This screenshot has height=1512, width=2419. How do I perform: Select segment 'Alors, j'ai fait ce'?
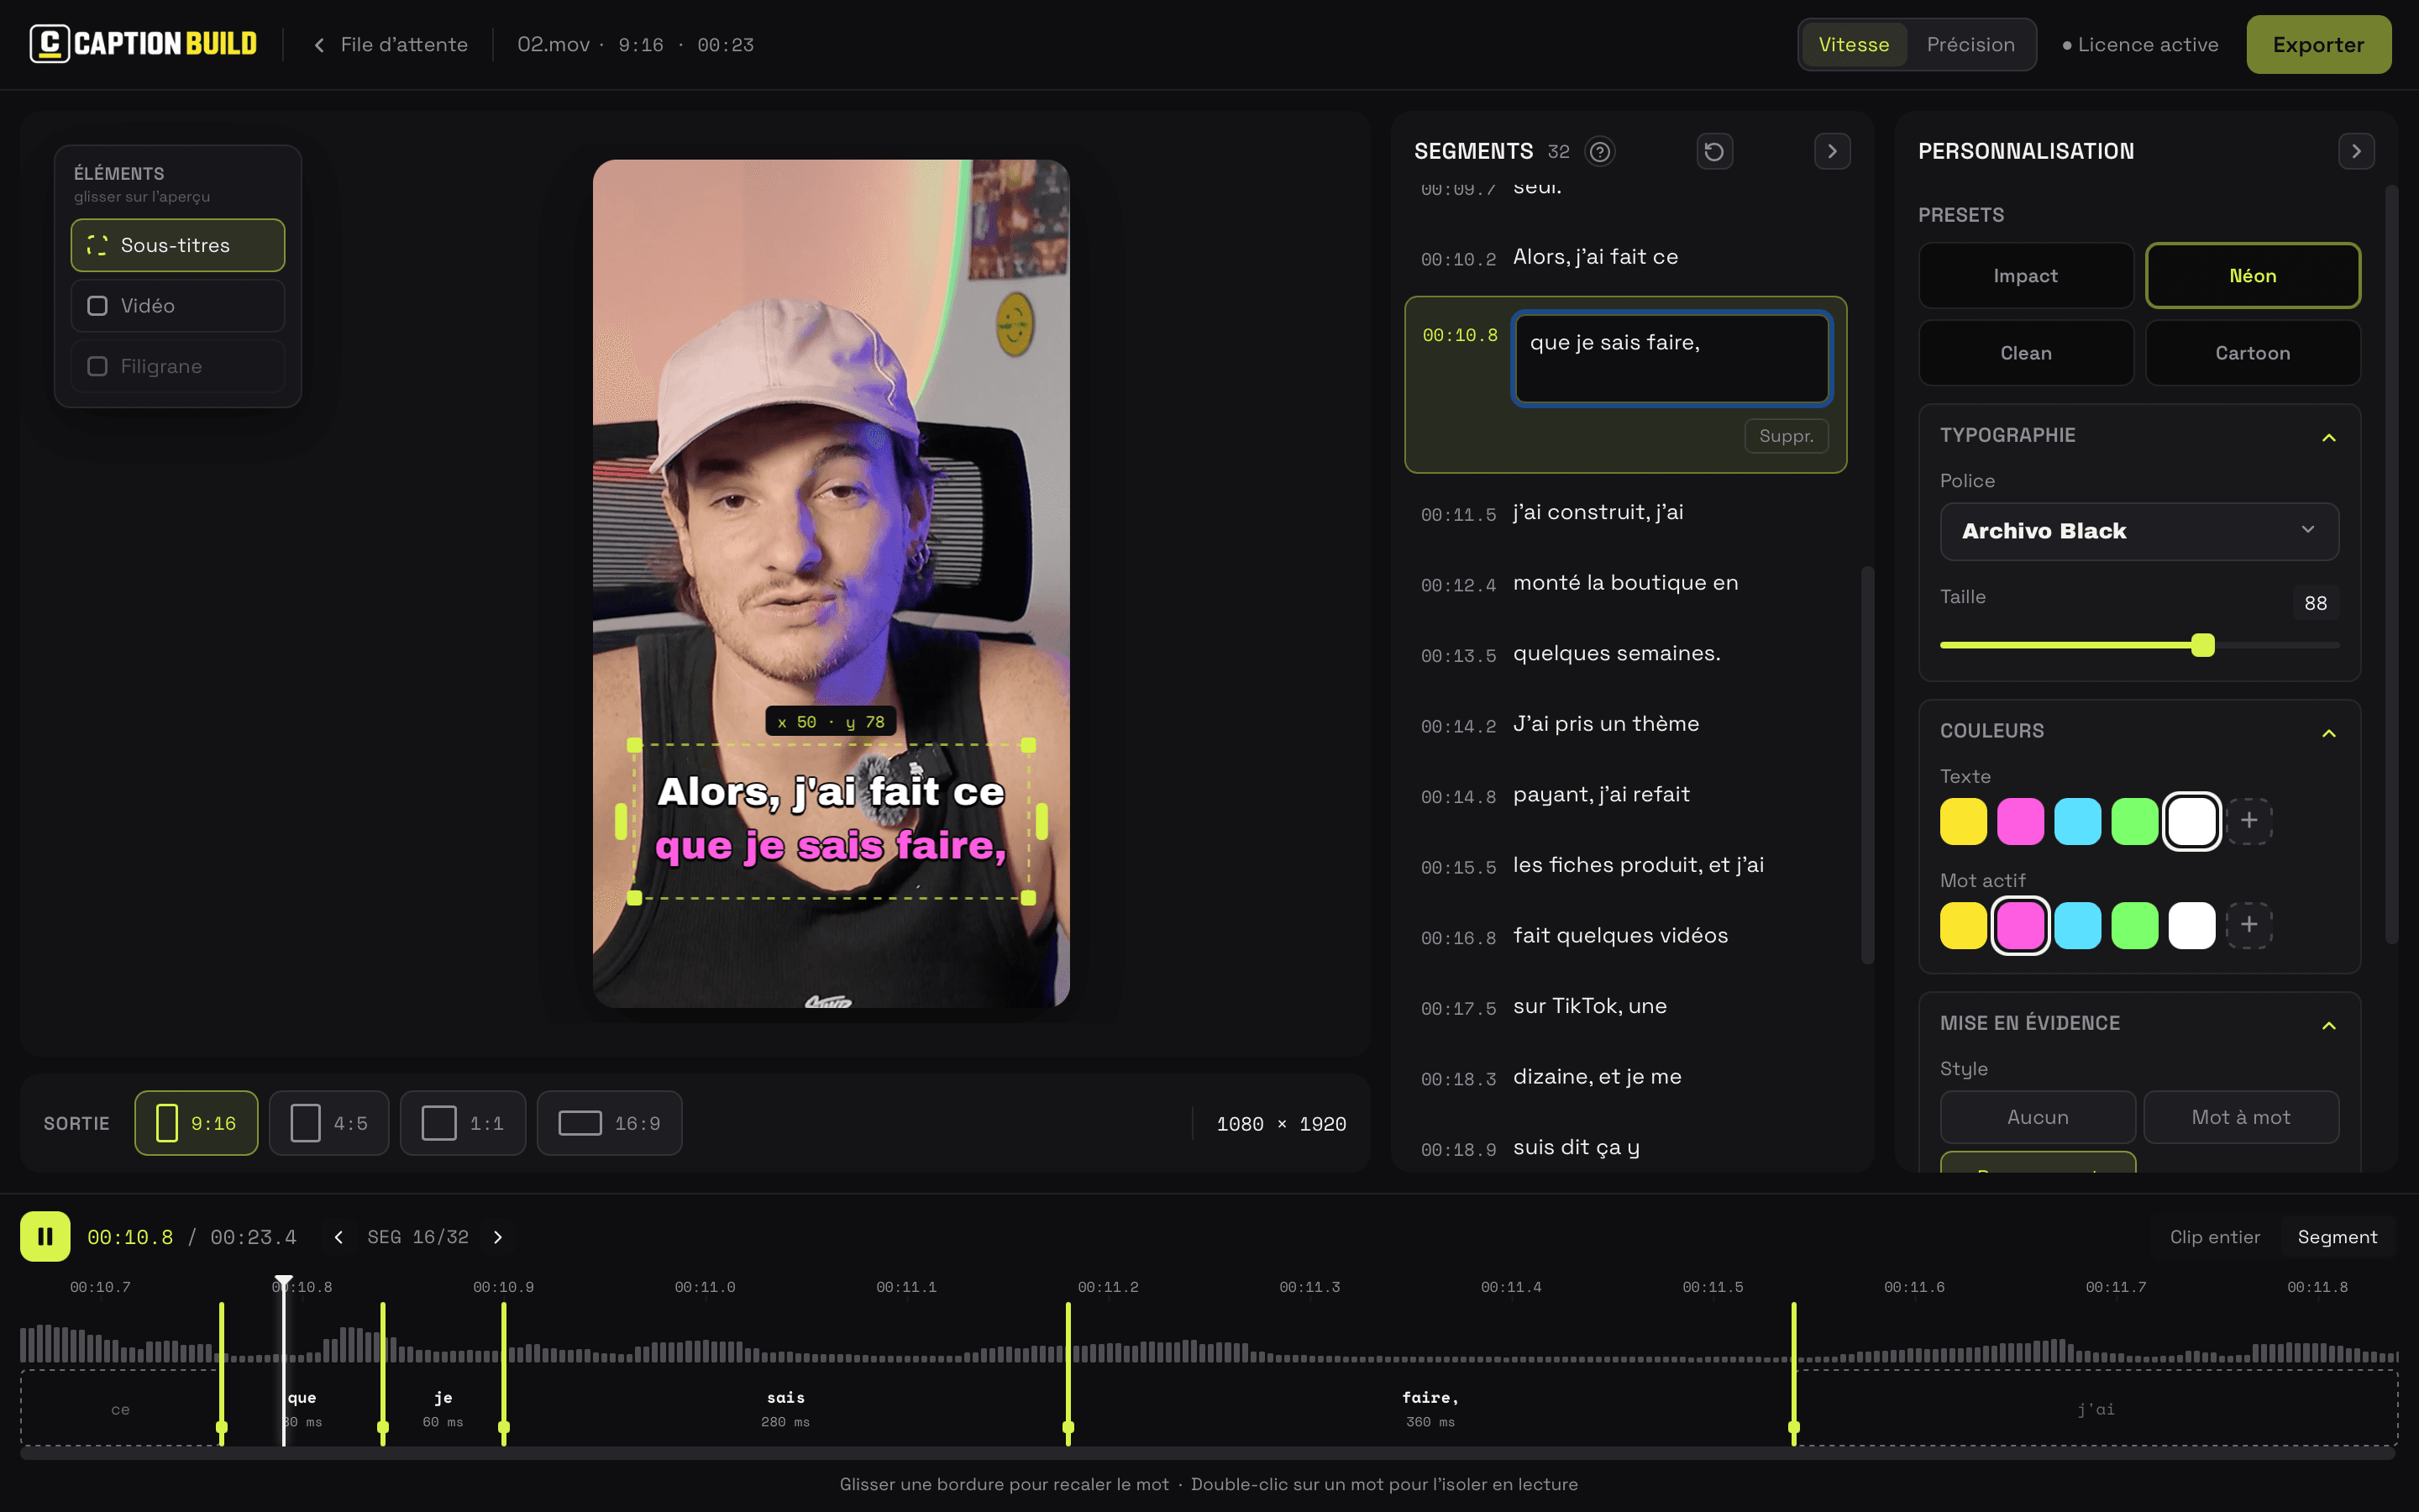coord(1625,257)
